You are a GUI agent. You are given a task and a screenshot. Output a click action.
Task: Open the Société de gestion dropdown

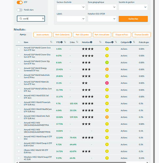[133, 7]
